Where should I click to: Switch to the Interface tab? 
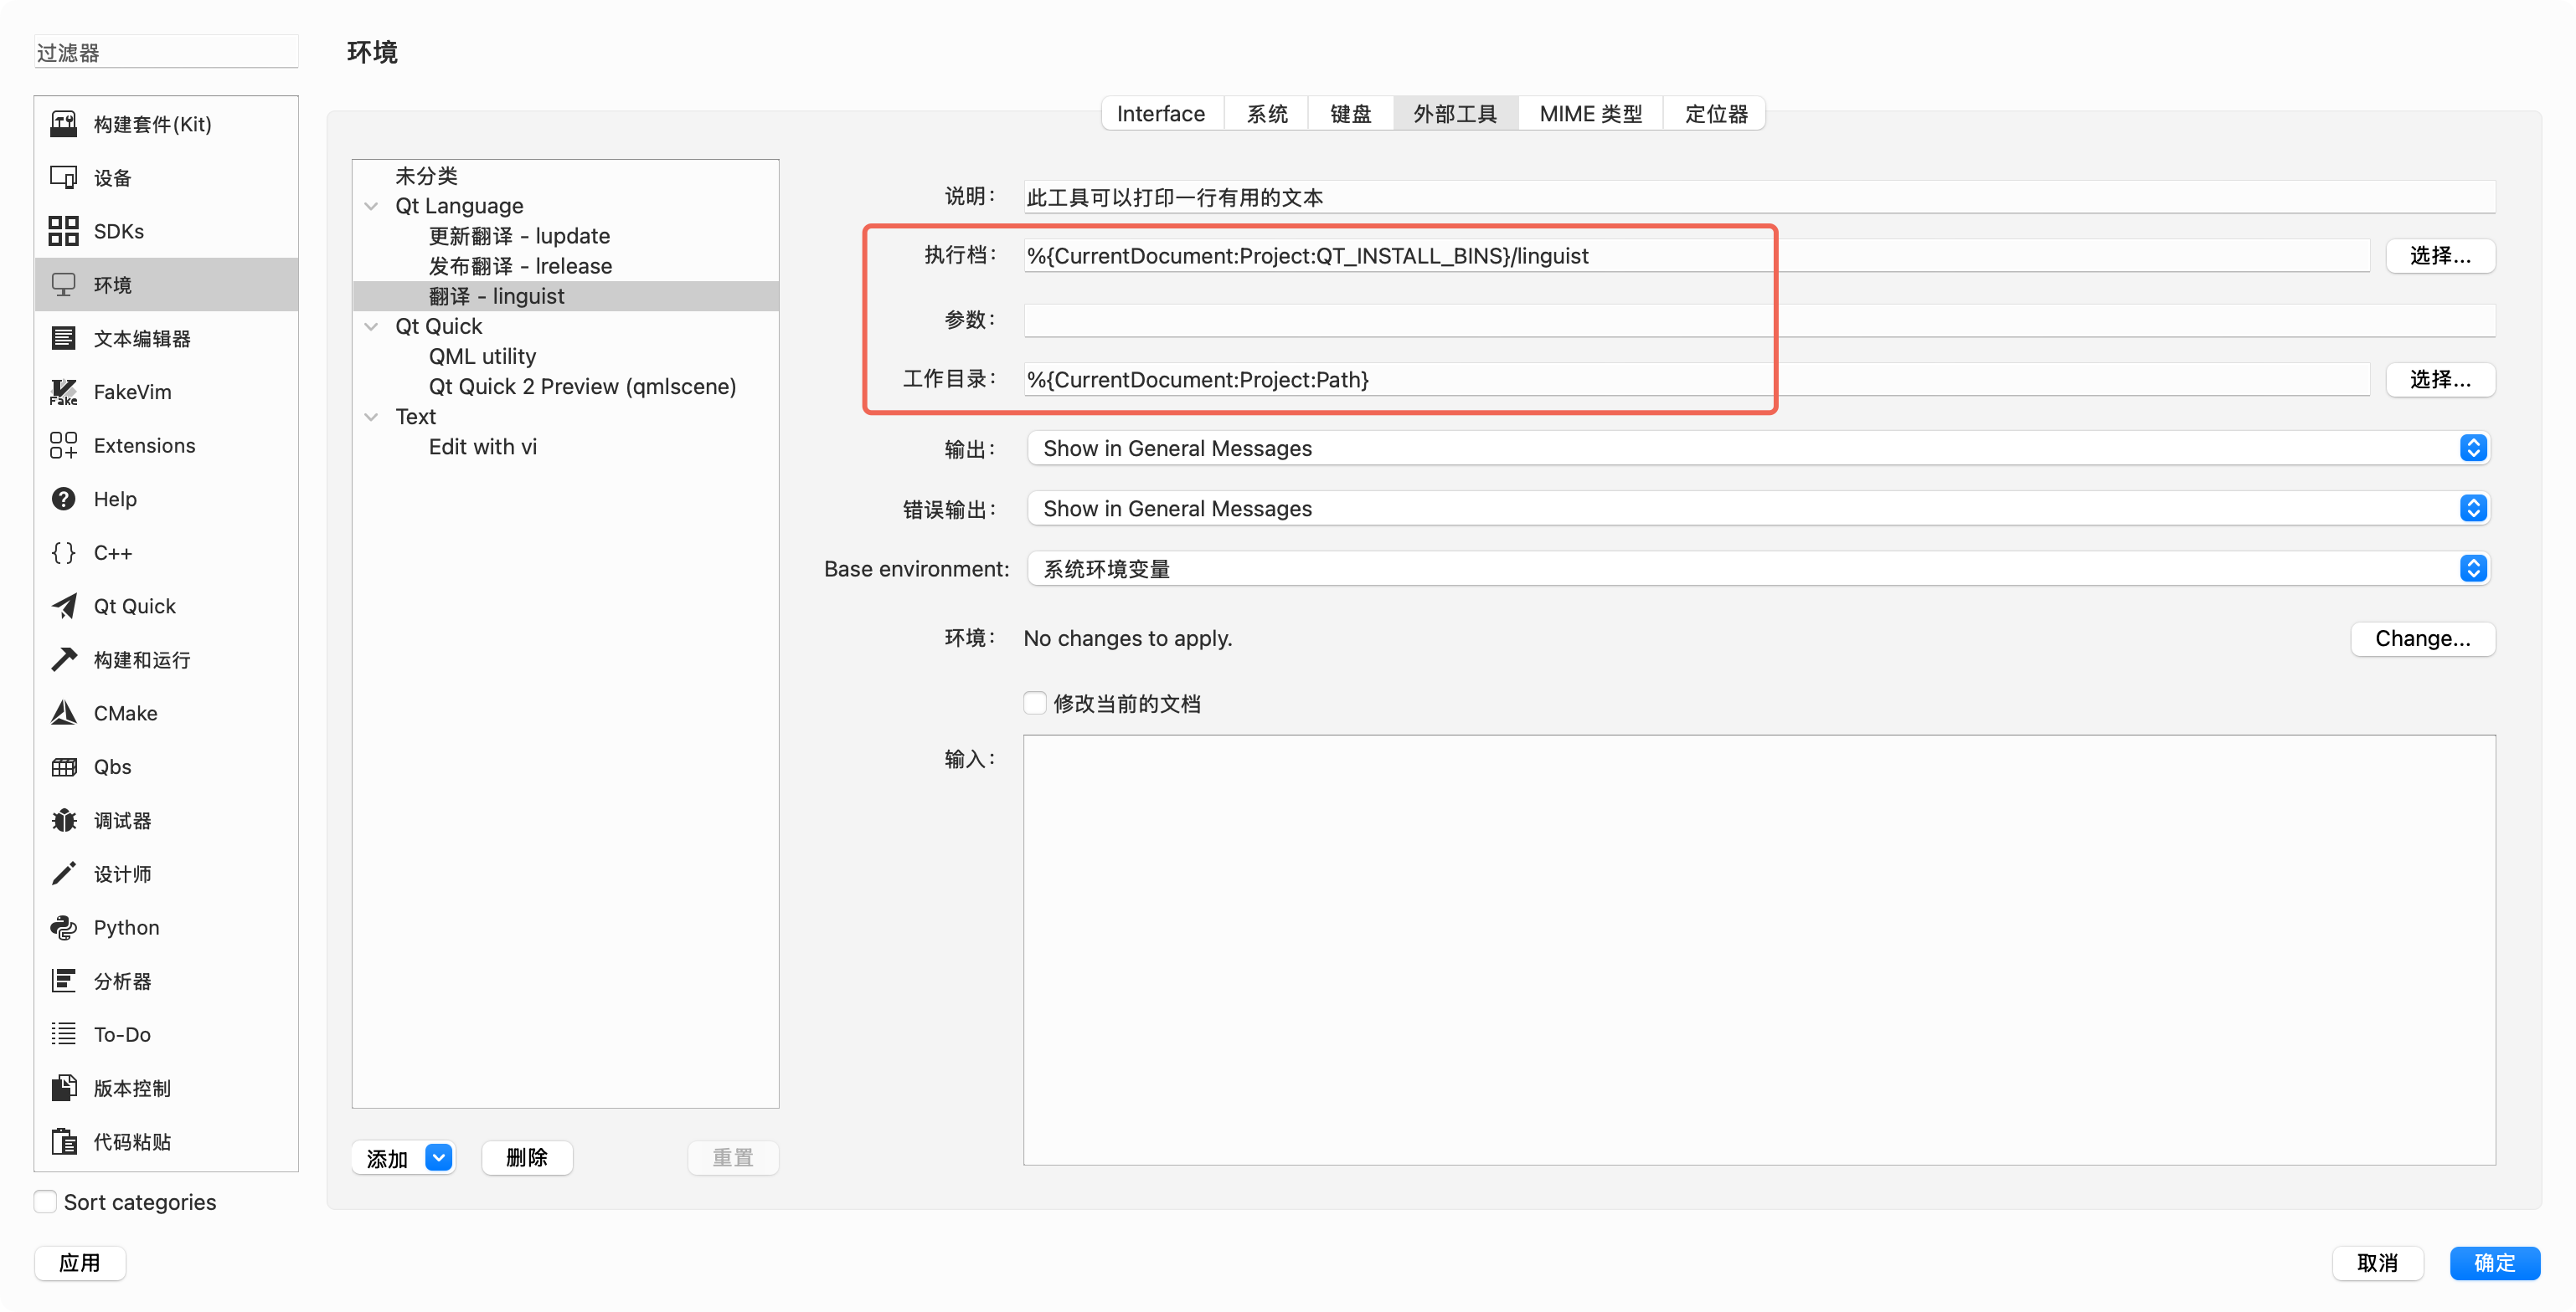(1160, 114)
